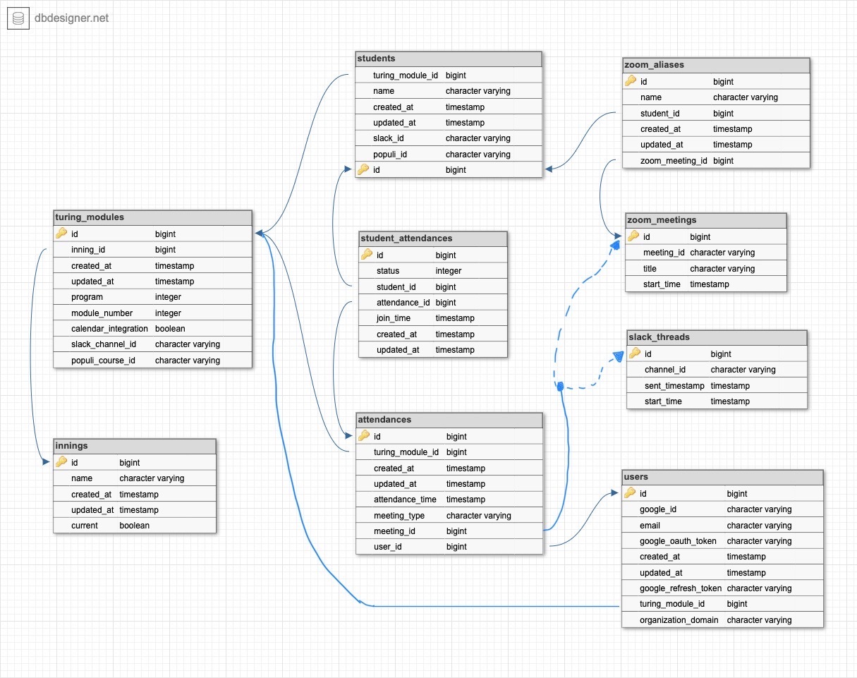The height and width of the screenshot is (678, 857).
Task: Click slack_channel_id field in turing_modules
Action: click(152, 344)
